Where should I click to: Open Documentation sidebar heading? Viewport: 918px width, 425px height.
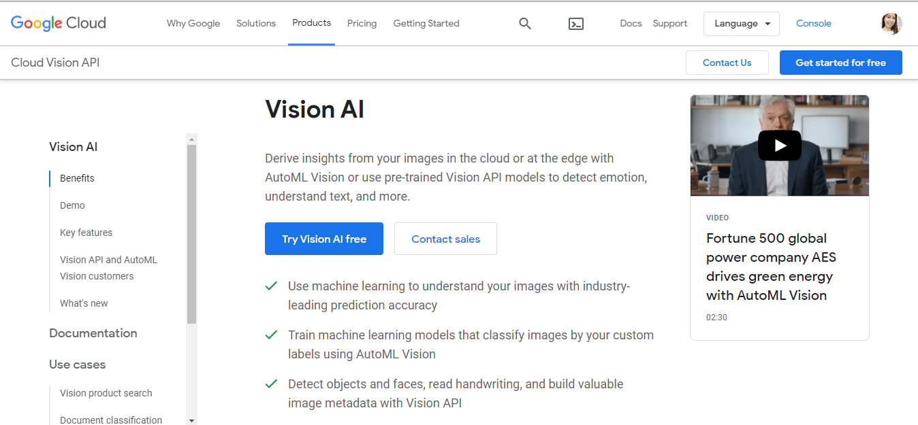(93, 333)
